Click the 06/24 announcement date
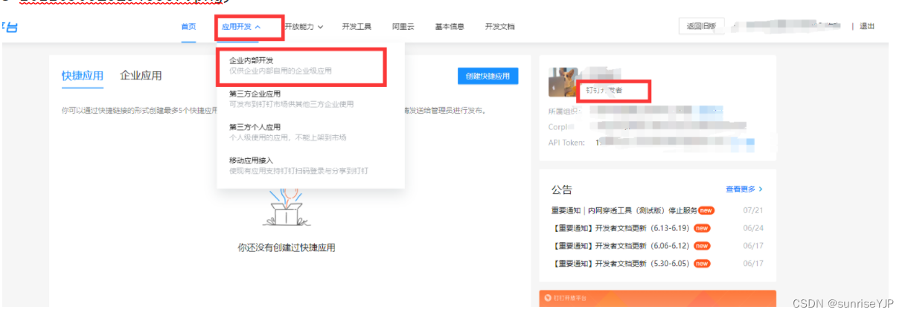Image resolution: width=905 pixels, height=315 pixels. click(753, 228)
